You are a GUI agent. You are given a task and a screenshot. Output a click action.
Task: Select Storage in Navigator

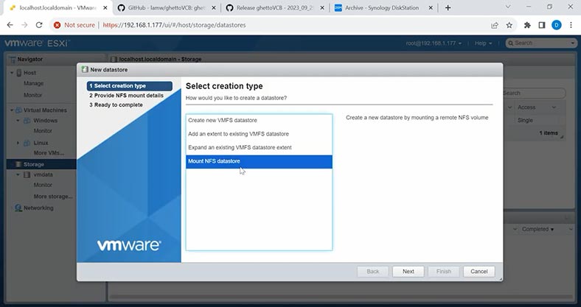34,164
